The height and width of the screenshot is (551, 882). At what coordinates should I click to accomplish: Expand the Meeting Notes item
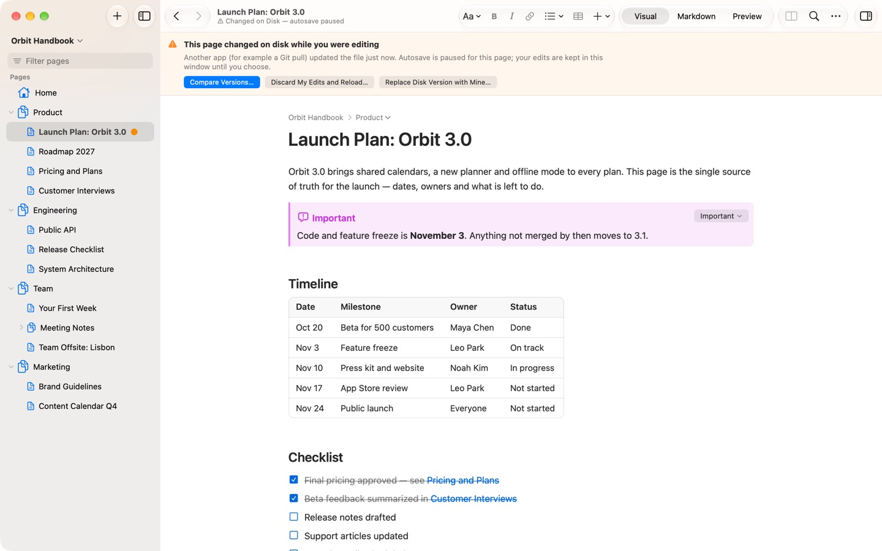pos(21,328)
